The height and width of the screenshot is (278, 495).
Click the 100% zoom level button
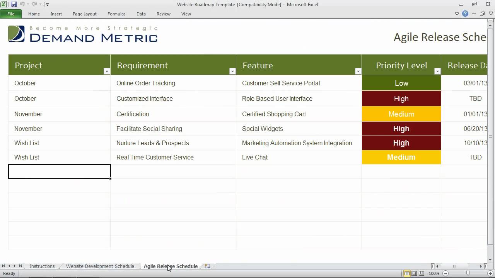(434, 273)
